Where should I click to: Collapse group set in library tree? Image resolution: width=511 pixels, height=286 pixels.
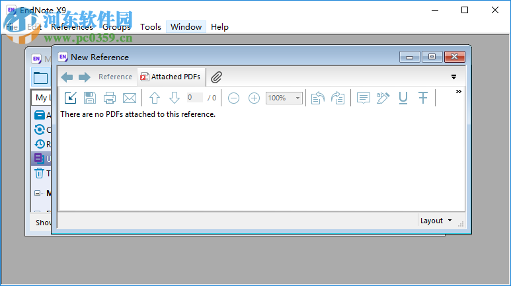(x=38, y=193)
